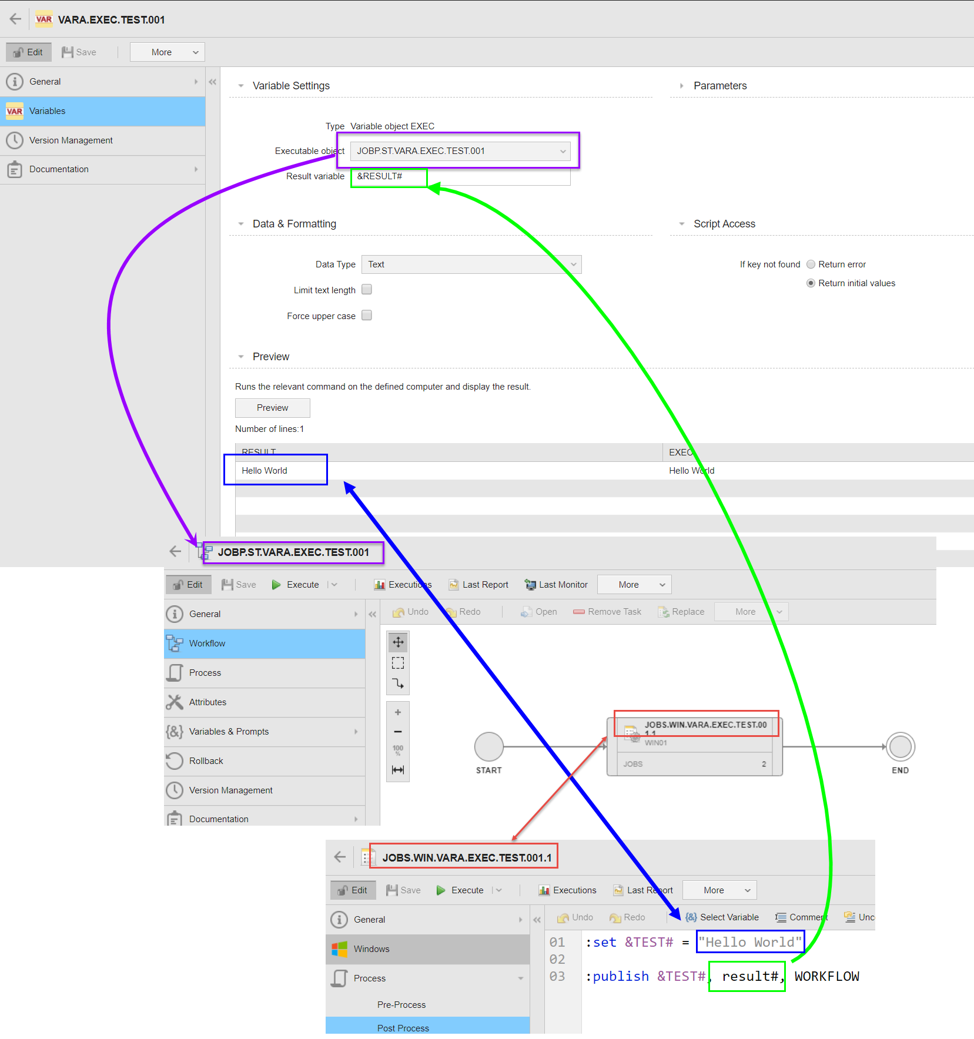Enable Limit text length
This screenshot has height=1039, width=974.
pos(366,289)
